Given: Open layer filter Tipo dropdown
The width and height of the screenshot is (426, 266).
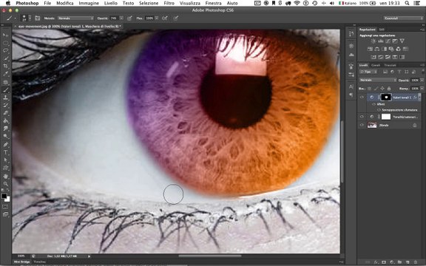Looking at the screenshot, I should pyautogui.click(x=368, y=72).
